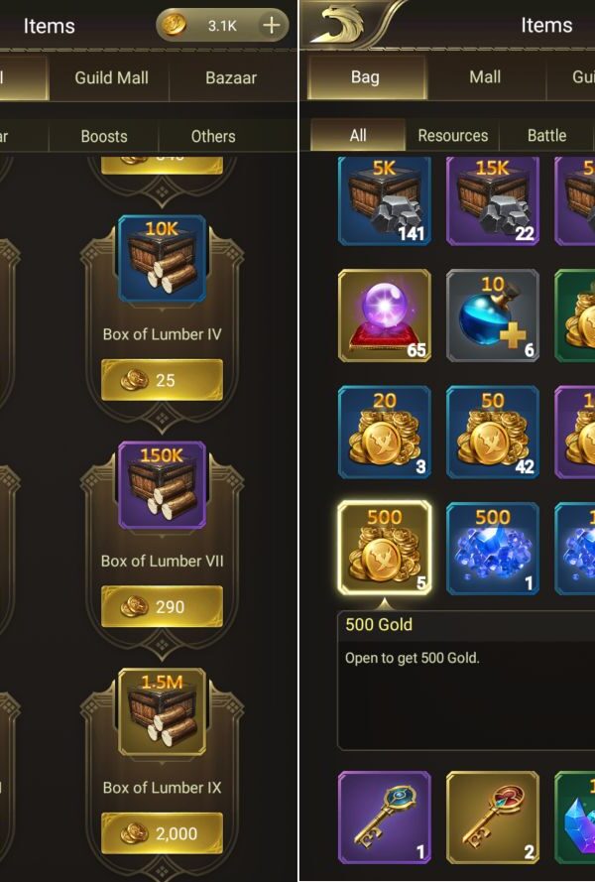Select the 15K stone box item

click(493, 200)
